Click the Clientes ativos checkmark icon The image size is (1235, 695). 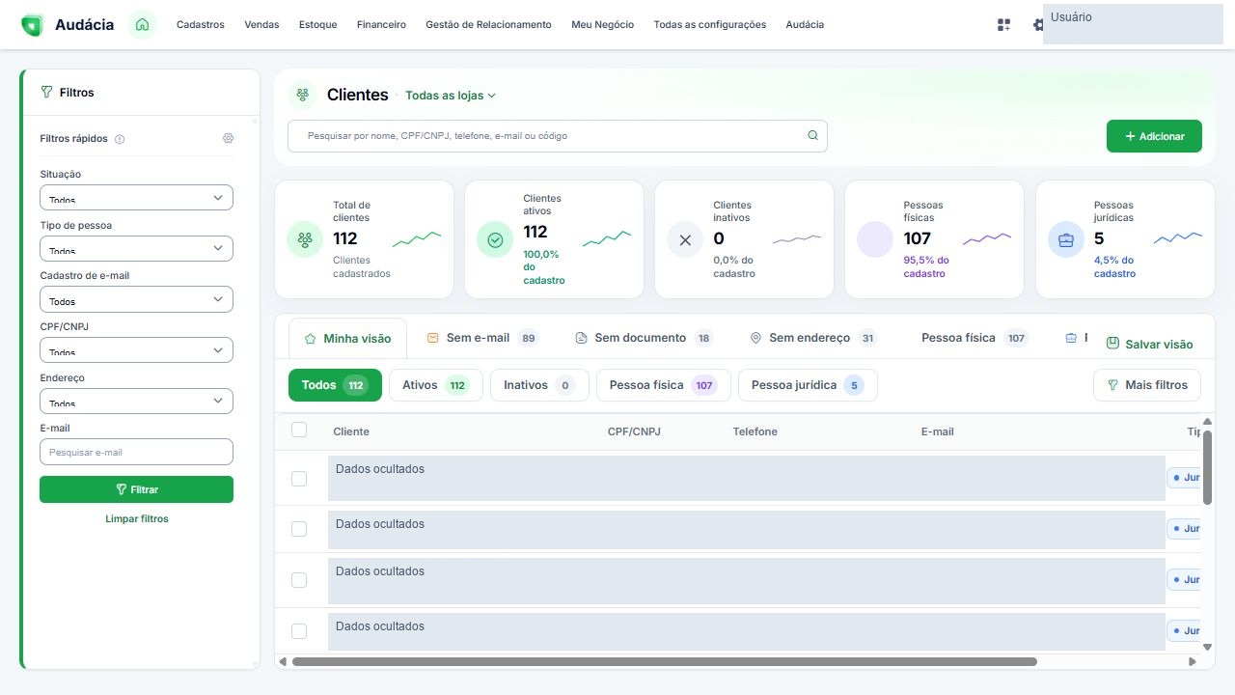pos(495,239)
